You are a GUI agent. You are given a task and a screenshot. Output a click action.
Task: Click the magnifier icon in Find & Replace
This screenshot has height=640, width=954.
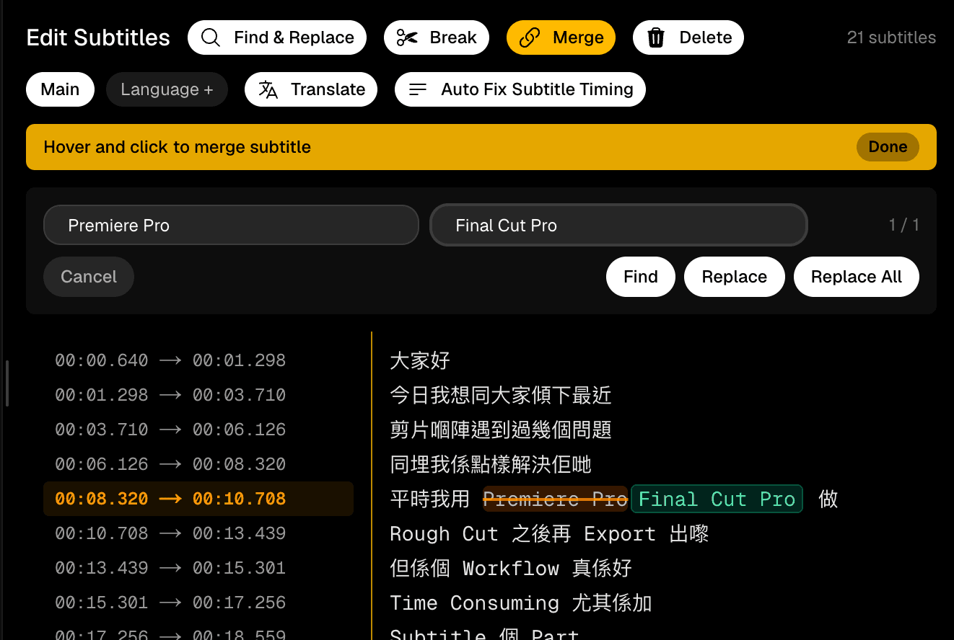211,37
